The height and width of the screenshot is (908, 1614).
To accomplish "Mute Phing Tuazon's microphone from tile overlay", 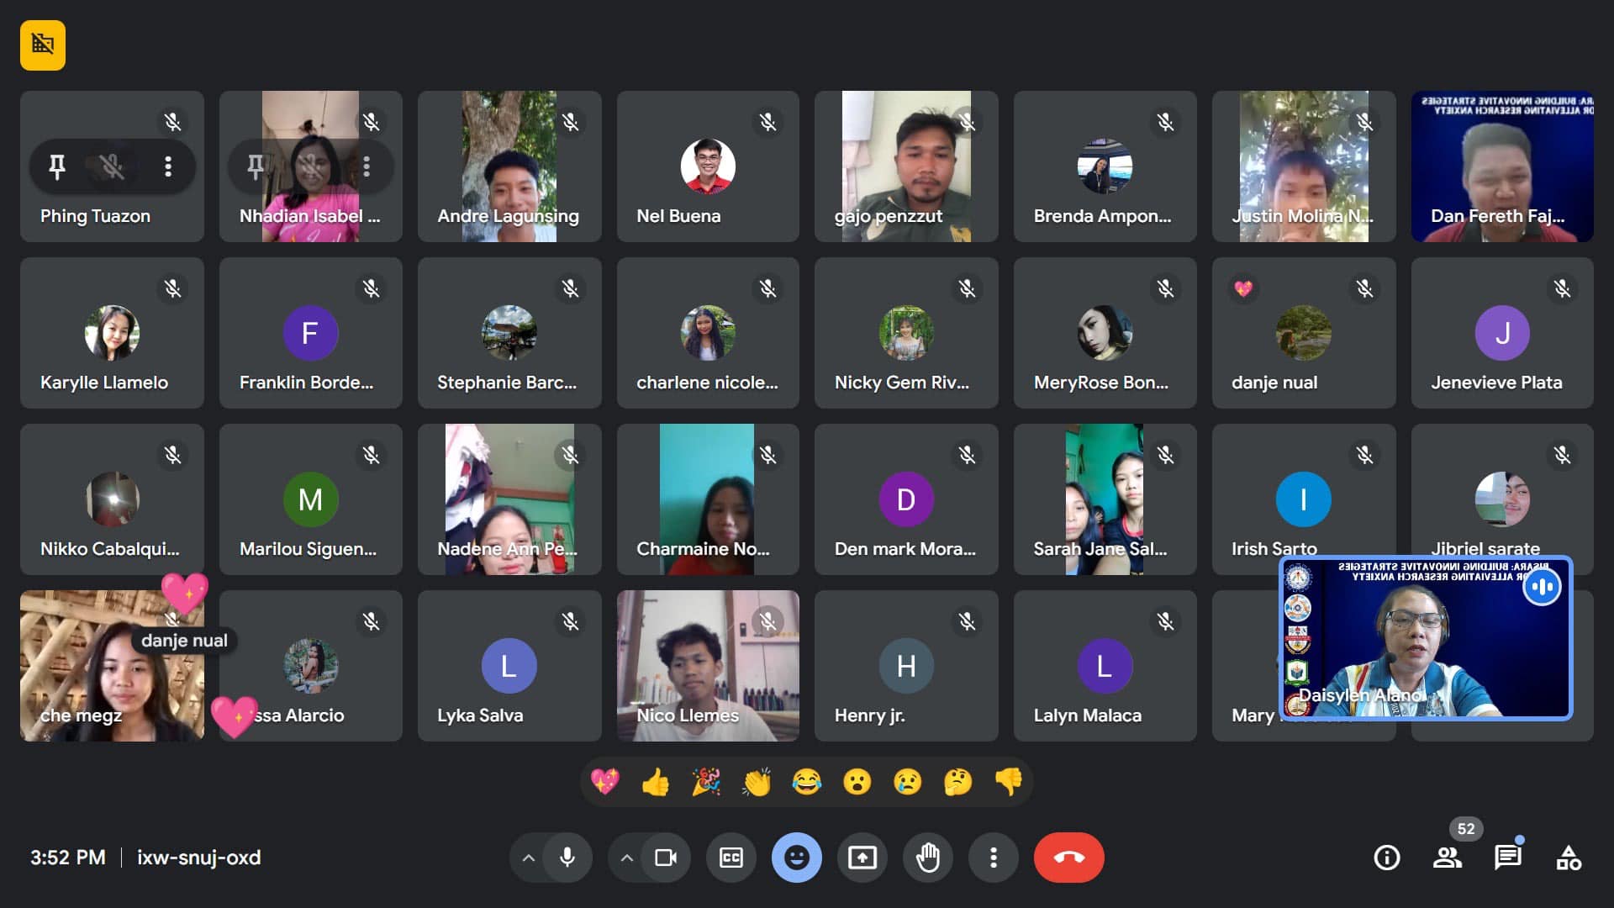I will (x=112, y=166).
